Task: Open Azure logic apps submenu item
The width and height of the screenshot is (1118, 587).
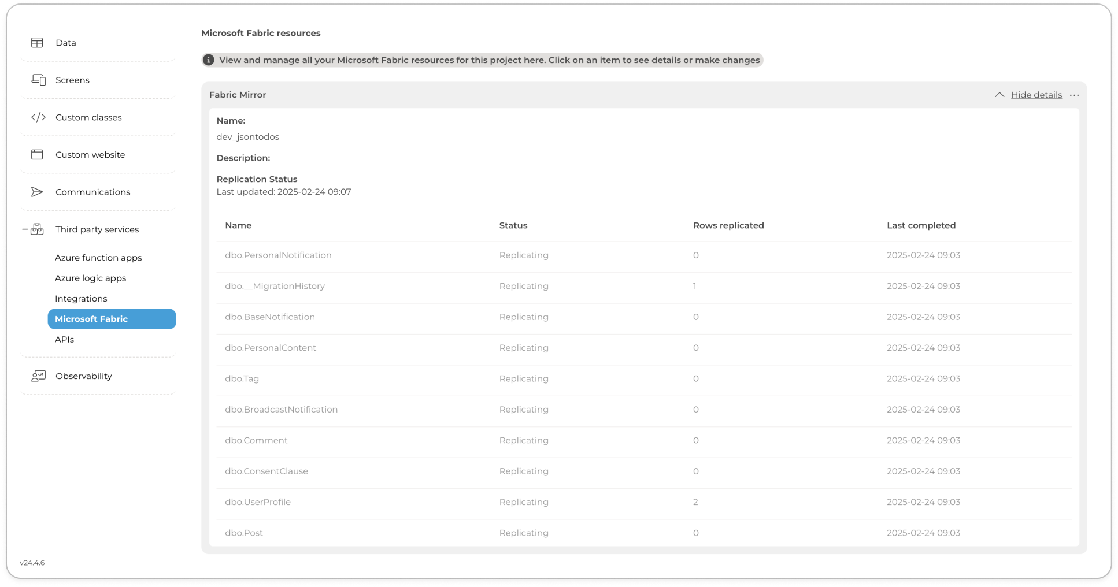Action: pos(90,278)
